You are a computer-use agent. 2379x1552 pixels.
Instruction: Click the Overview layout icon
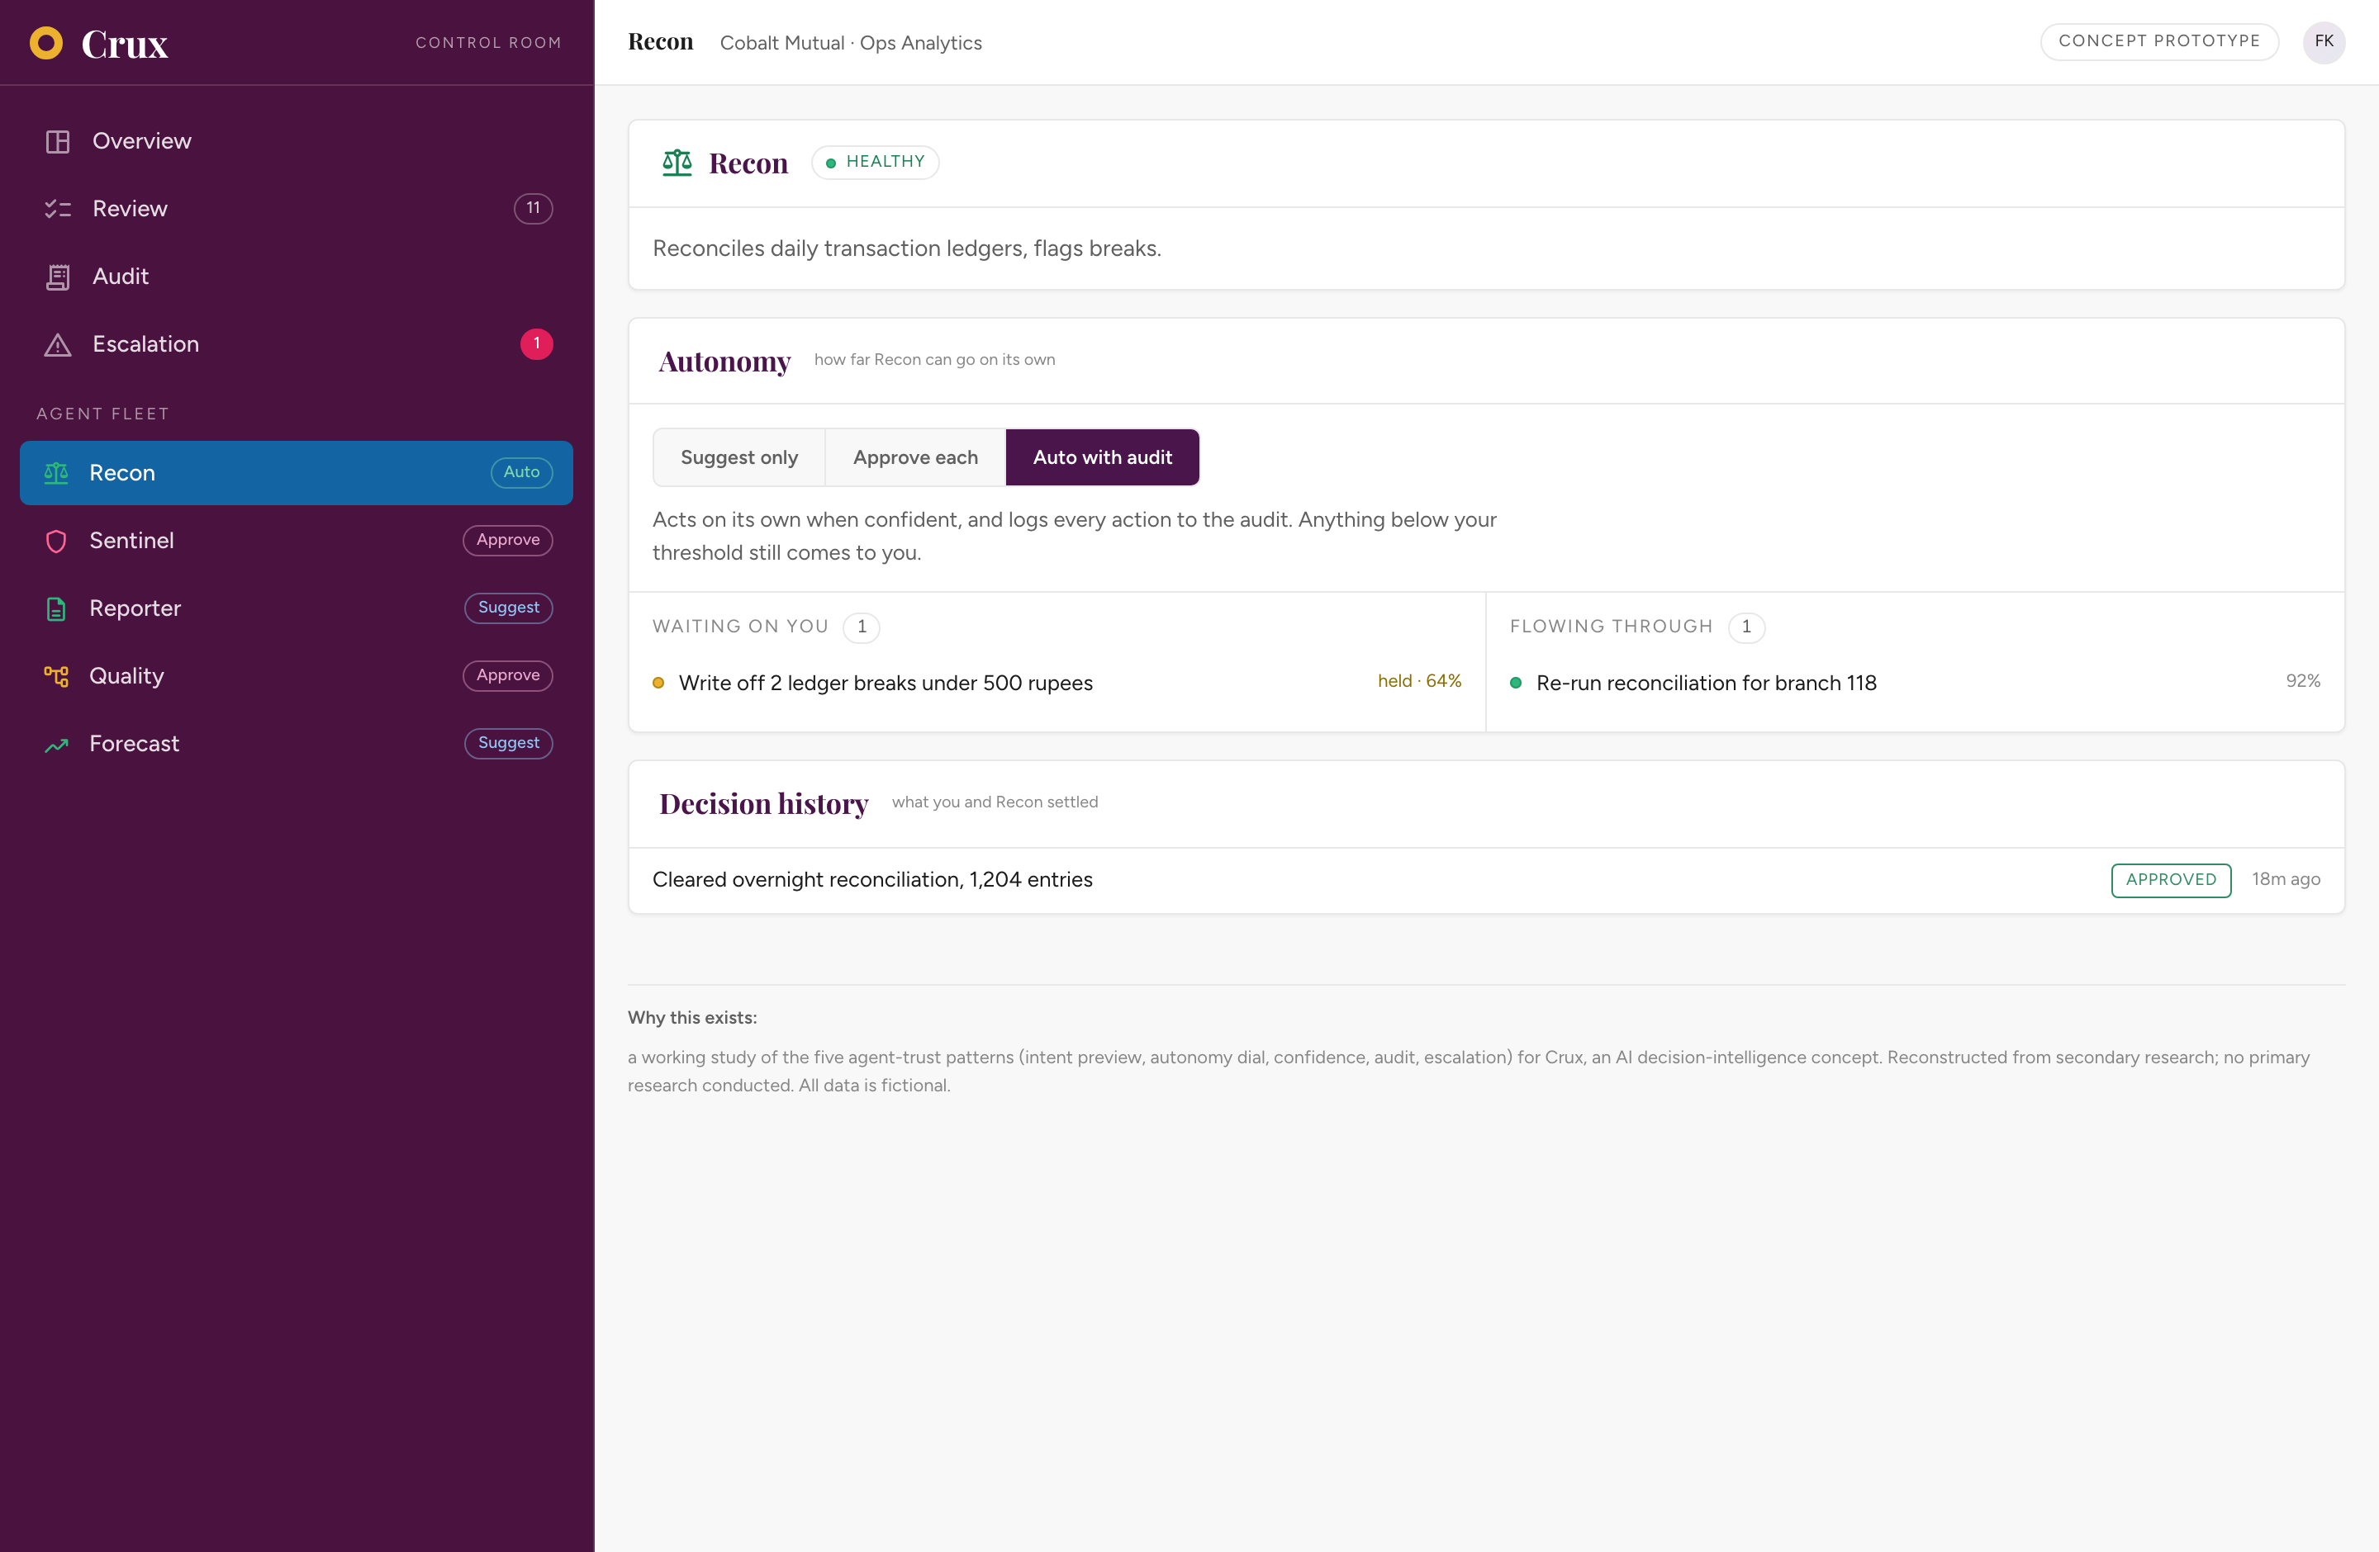click(58, 142)
